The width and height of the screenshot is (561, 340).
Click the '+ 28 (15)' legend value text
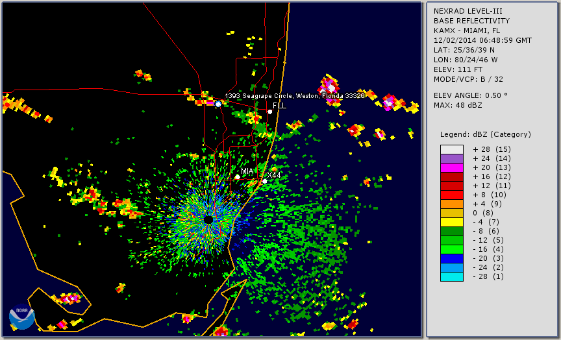492,149
